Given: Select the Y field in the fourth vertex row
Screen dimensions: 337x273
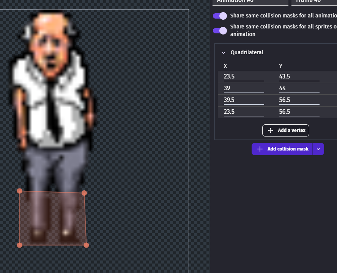Looking at the screenshot, I should click(x=299, y=112).
